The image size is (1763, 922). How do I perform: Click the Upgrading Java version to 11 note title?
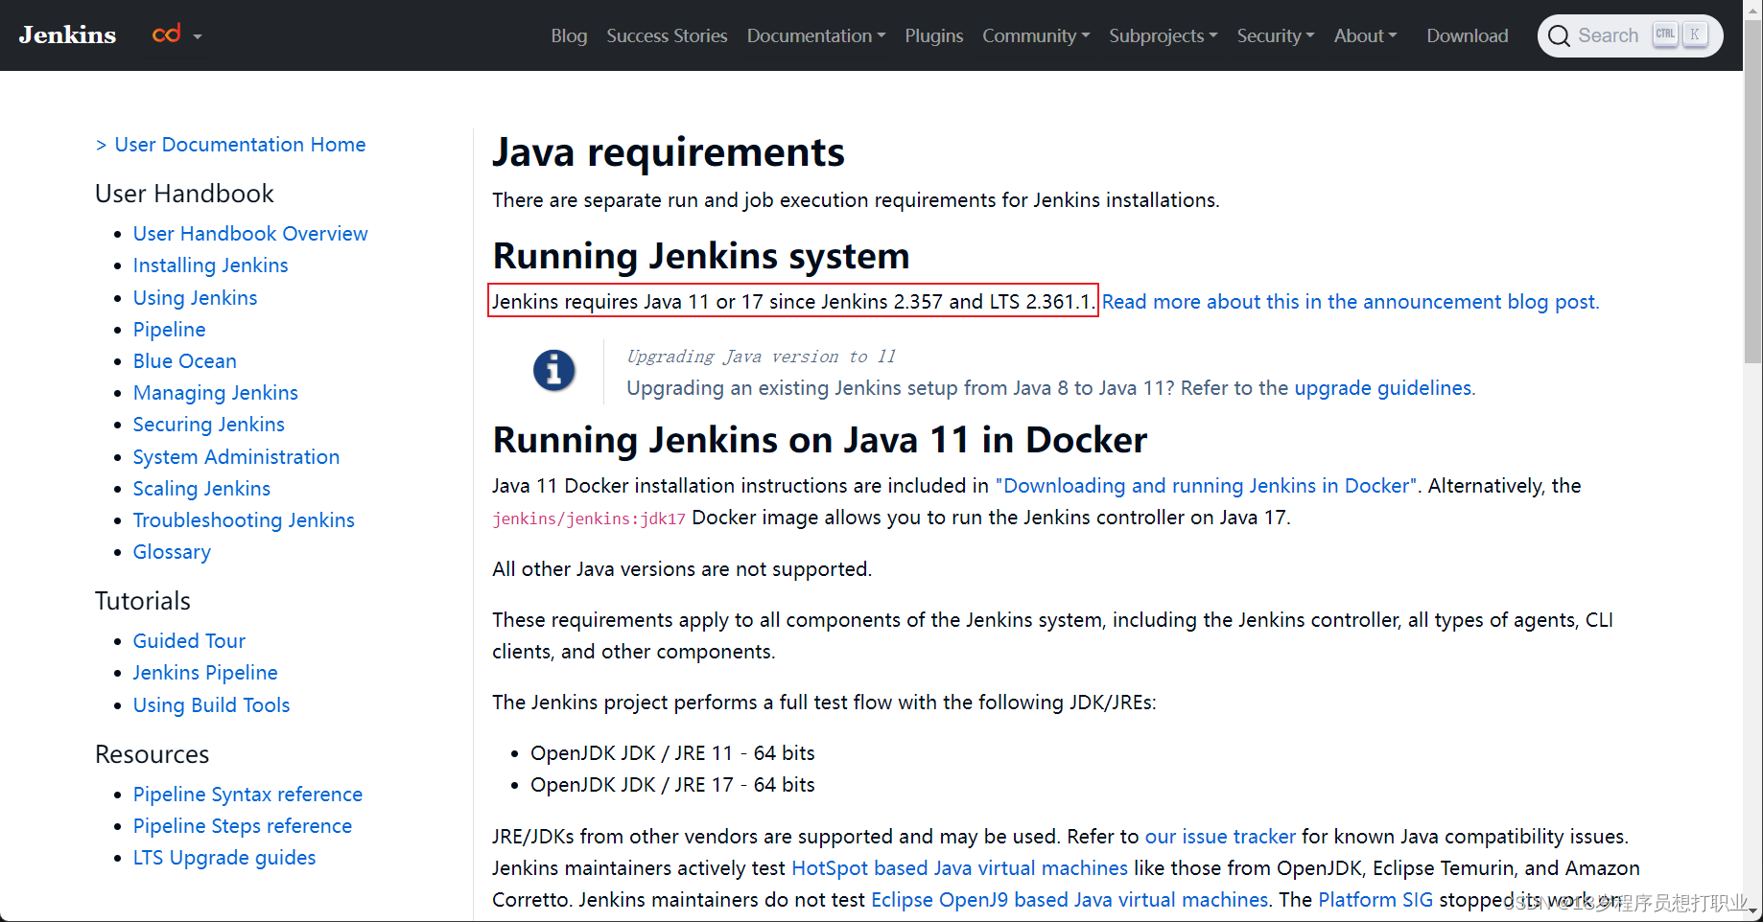tap(762, 357)
